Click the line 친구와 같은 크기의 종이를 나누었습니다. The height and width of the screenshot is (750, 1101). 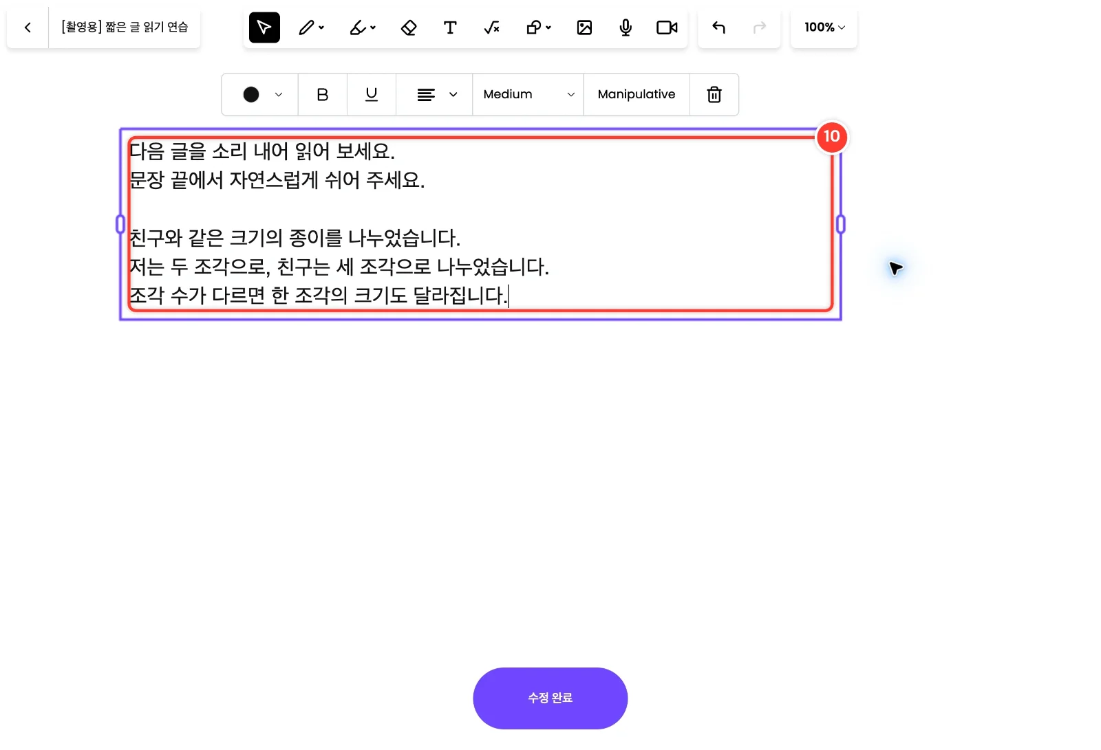click(295, 238)
